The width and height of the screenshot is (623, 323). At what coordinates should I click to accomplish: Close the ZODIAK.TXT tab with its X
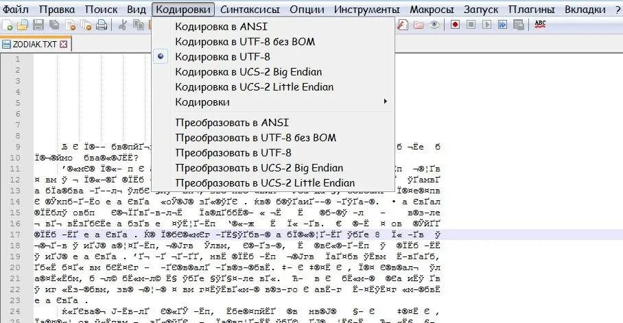tap(64, 44)
